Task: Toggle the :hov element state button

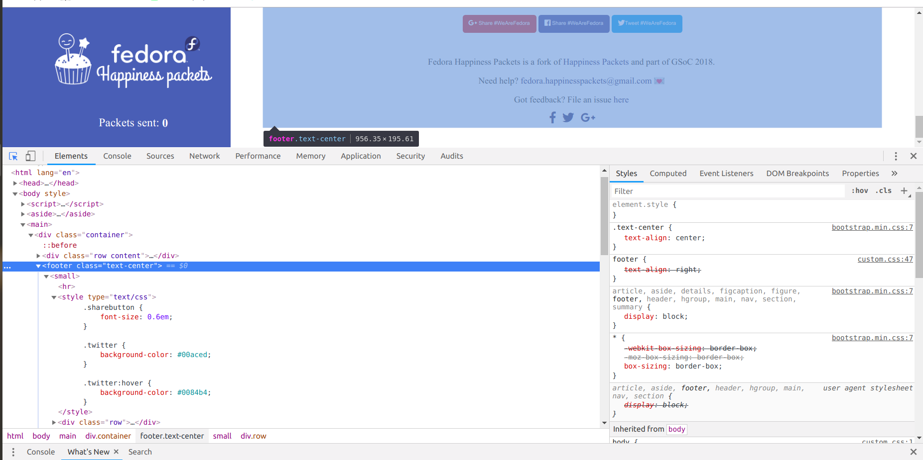Action: pos(860,191)
